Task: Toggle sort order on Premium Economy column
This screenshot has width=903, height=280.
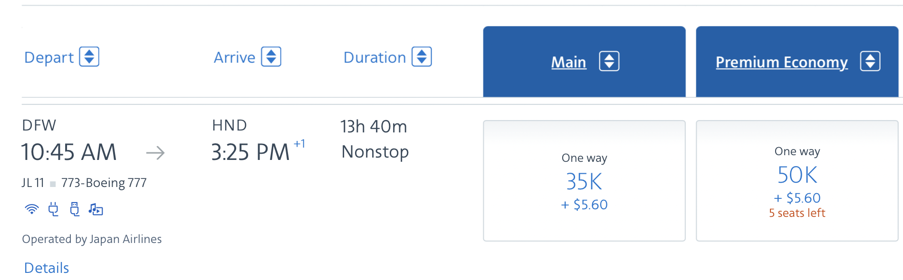Action: click(870, 61)
